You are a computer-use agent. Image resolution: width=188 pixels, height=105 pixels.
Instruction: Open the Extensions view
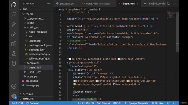14,44
